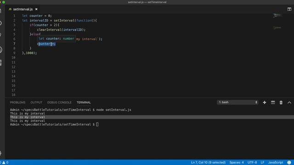Click the terminal prompt cursor on the last line

pyautogui.click(x=97, y=124)
